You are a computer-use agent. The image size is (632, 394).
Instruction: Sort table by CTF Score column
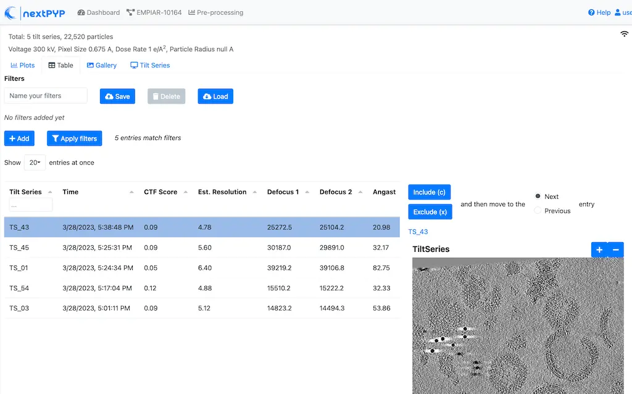[160, 192]
